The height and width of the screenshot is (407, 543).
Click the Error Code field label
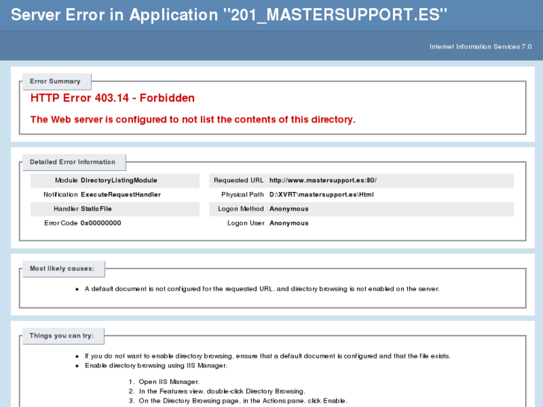coord(60,223)
